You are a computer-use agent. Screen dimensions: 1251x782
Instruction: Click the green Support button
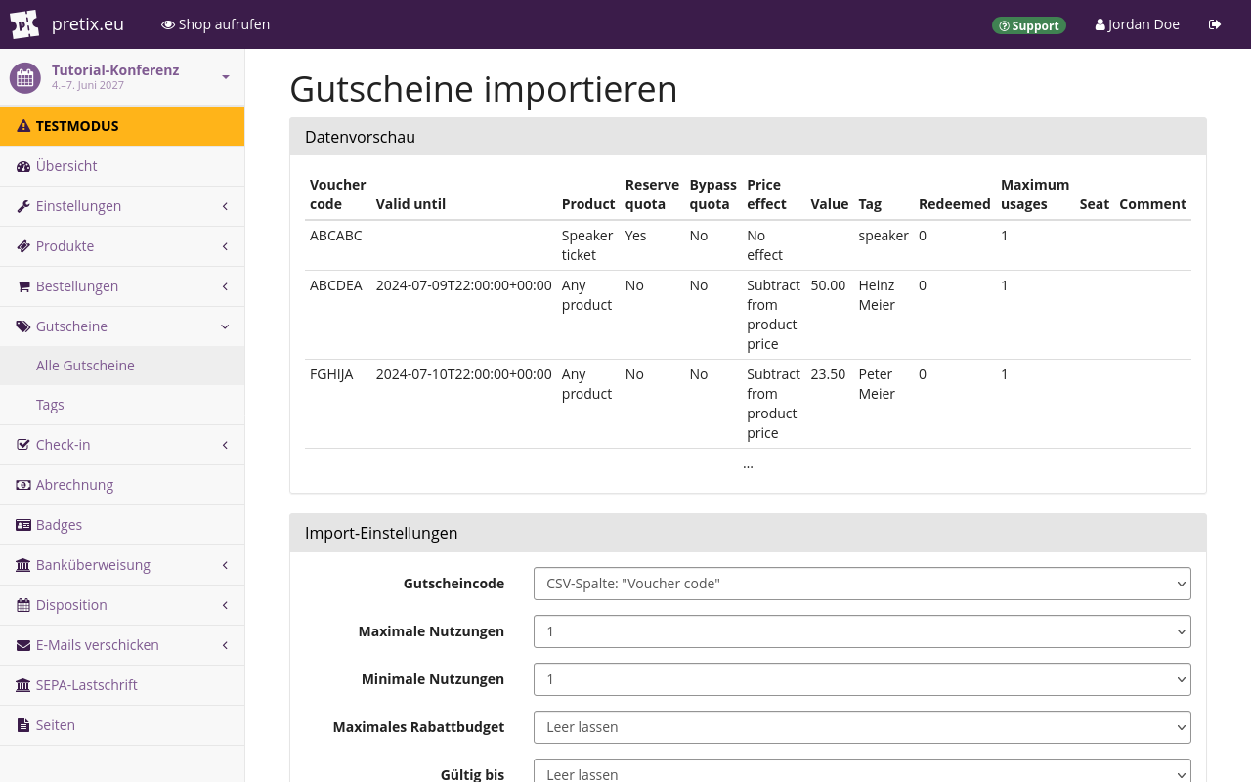tap(1029, 25)
